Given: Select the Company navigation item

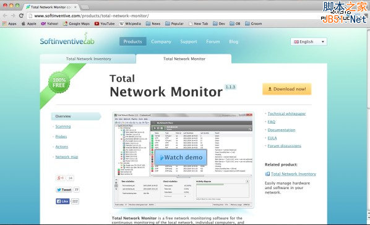Looking at the screenshot, I should point(161,41).
